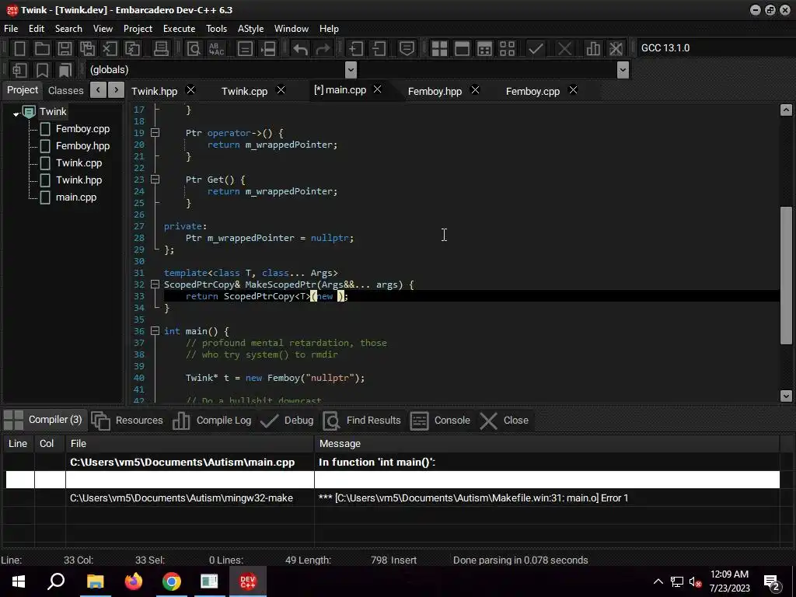Close the main.cpp tab

click(378, 89)
